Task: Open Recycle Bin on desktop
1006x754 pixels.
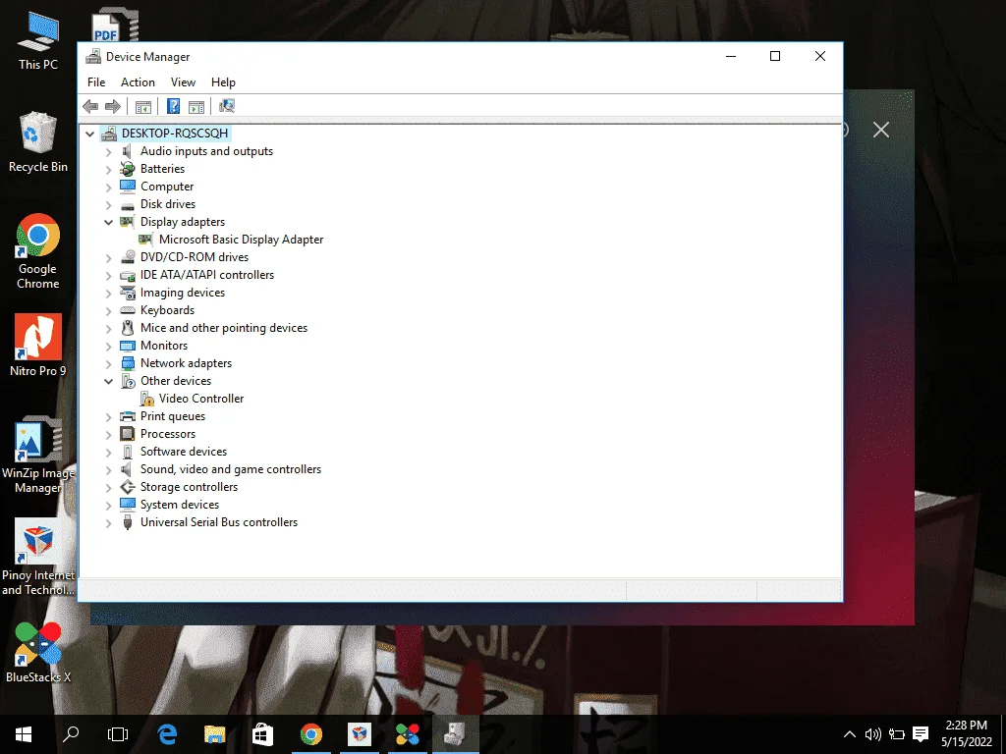Action: click(38, 142)
